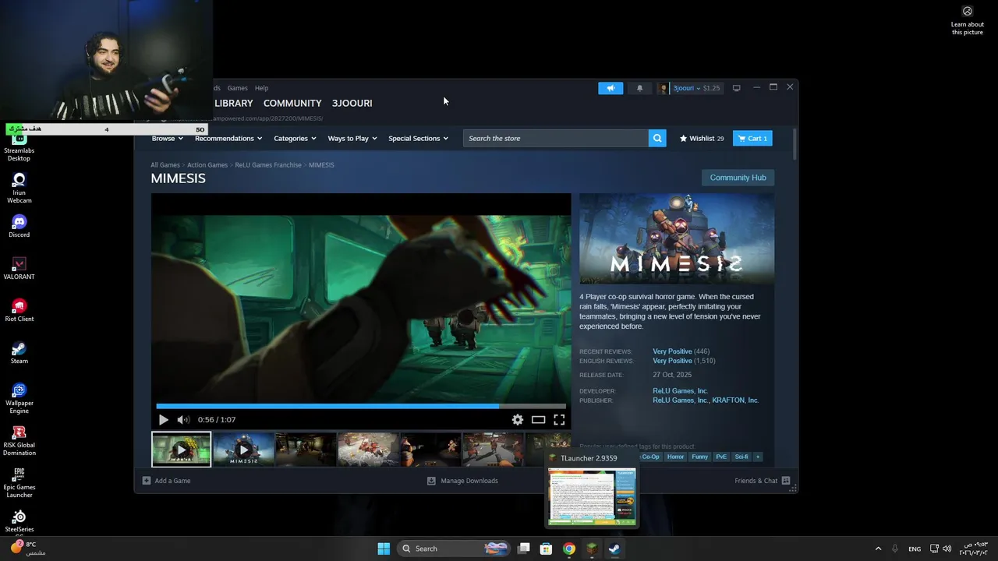Image resolution: width=998 pixels, height=561 pixels.
Task: Open Google Chrome on the taskbar
Action: click(x=569, y=549)
